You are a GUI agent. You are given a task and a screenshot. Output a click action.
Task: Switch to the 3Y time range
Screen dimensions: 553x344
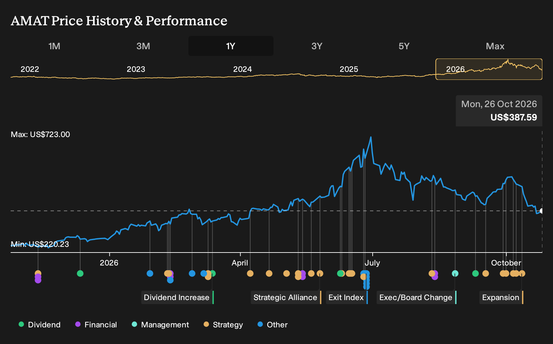click(x=317, y=46)
